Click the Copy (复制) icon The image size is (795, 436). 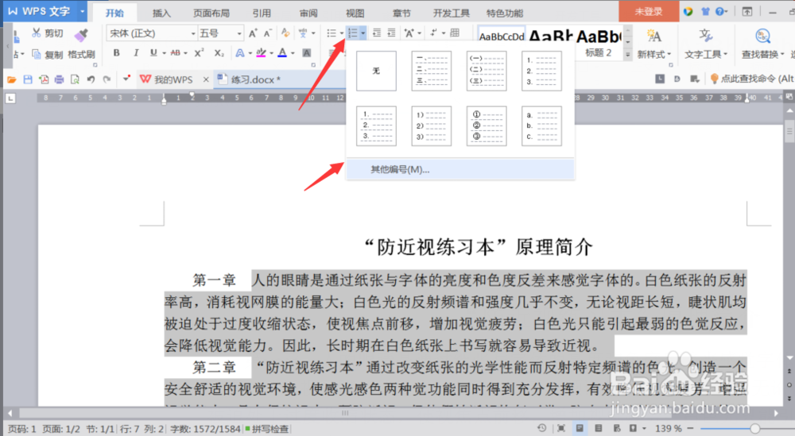pyautogui.click(x=36, y=54)
